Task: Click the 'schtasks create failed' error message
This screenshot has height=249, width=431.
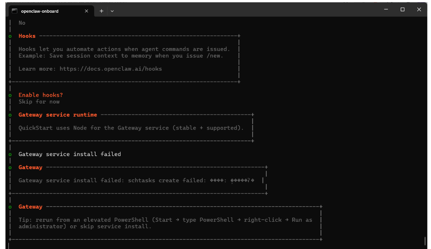Action: (x=136, y=180)
